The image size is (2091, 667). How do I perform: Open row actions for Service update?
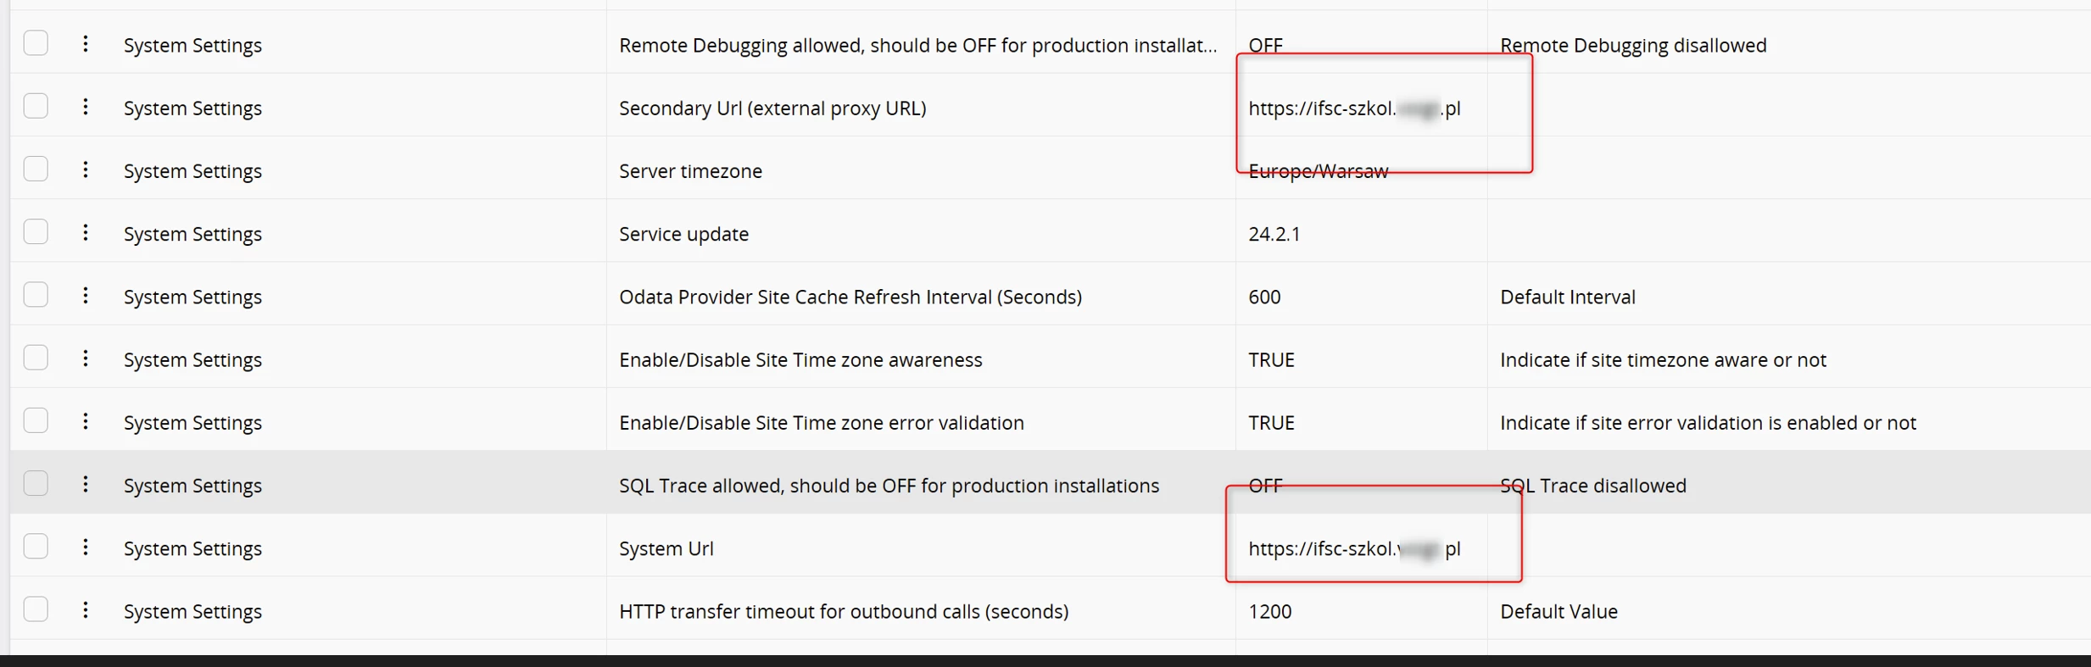point(86,232)
